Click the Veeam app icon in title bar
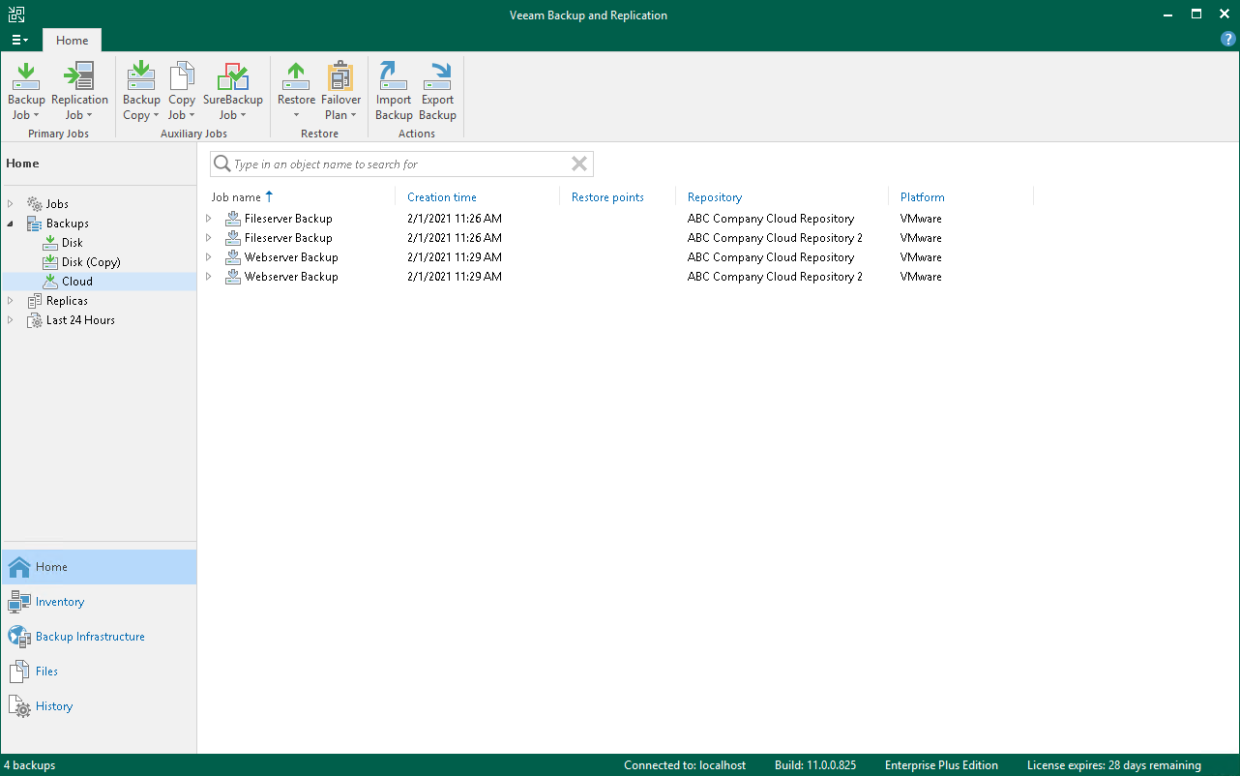Viewport: 1240px width, 776px height. (x=15, y=15)
